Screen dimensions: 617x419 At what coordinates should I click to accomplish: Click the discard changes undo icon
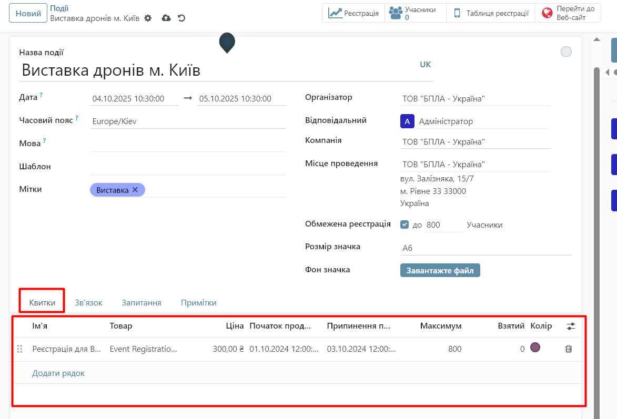(x=181, y=18)
